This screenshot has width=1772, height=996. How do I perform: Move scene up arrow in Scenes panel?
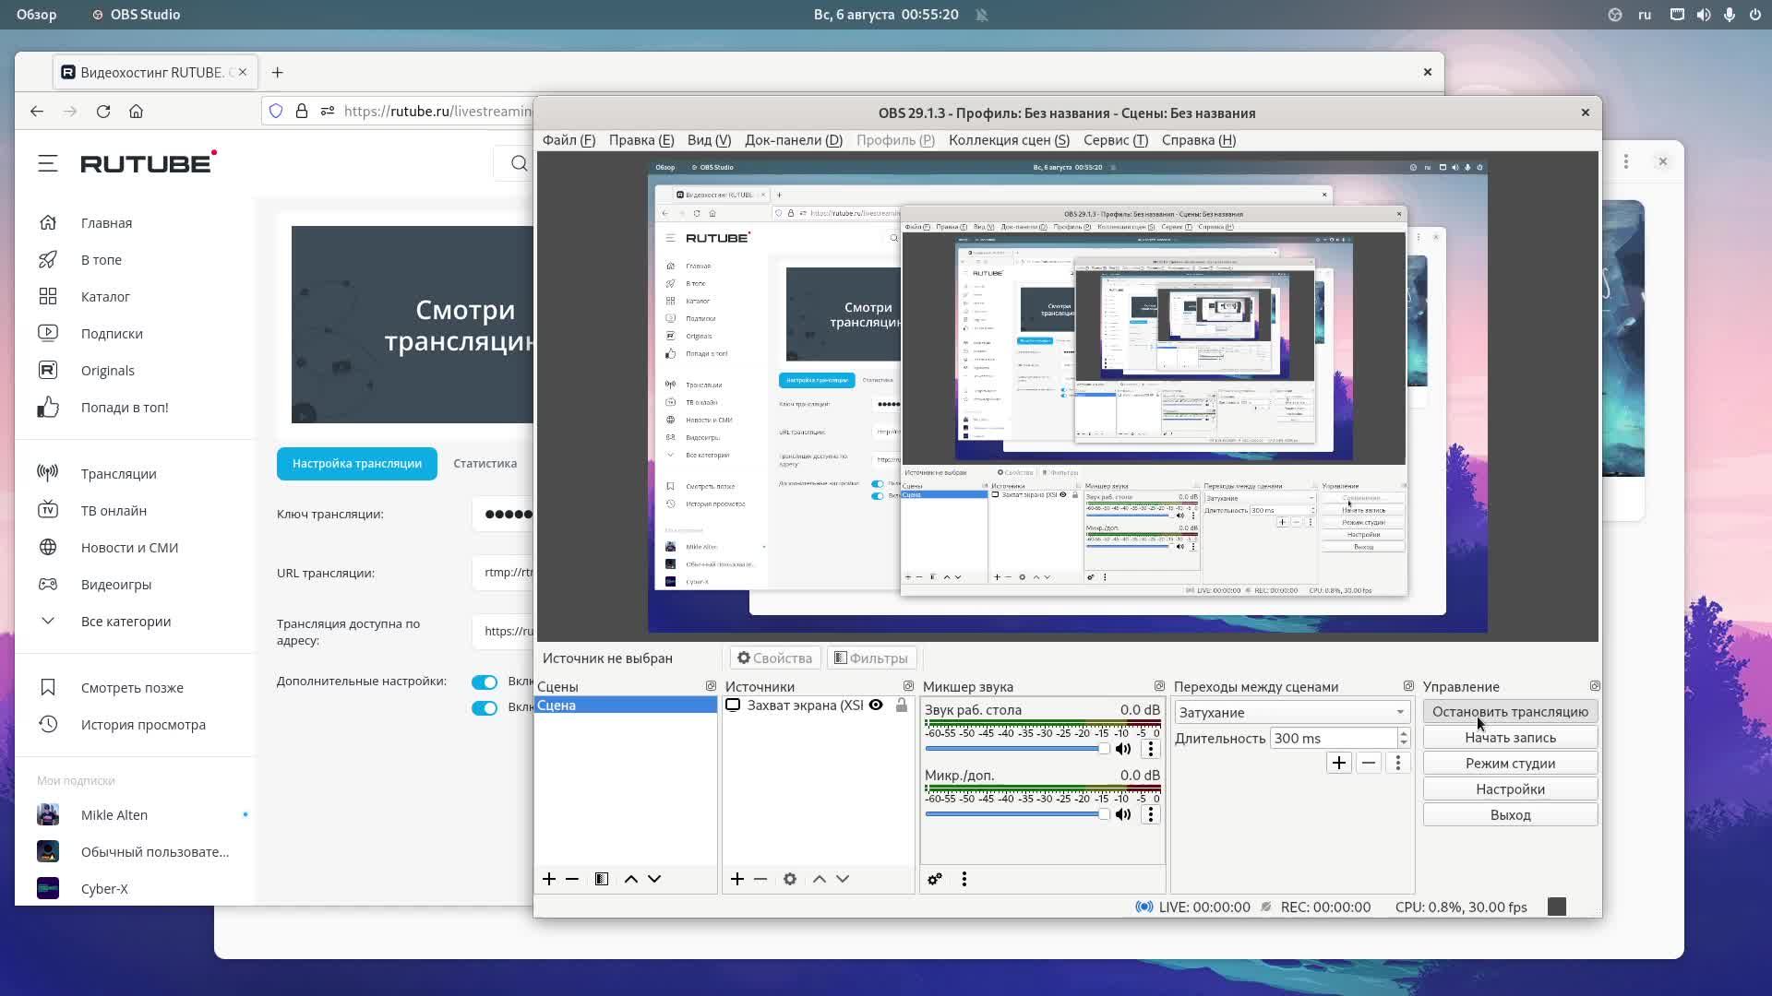pos(631,879)
